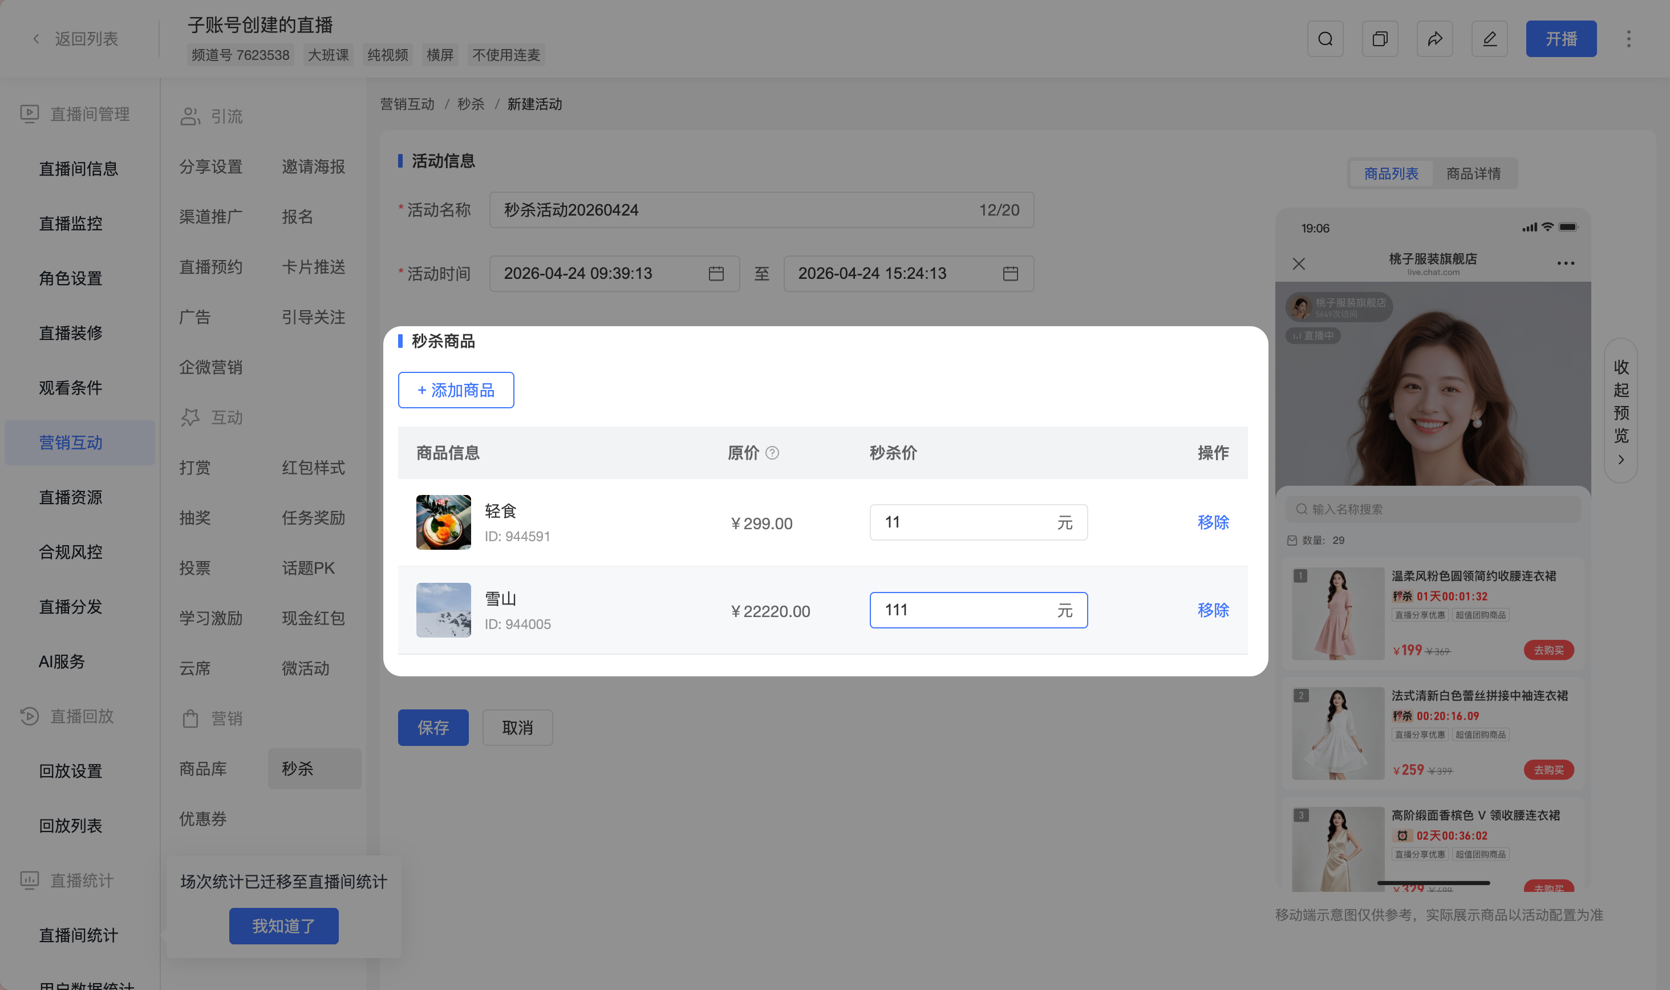Click the 雪山 product thumbnail
1670x990 pixels.
(x=443, y=610)
